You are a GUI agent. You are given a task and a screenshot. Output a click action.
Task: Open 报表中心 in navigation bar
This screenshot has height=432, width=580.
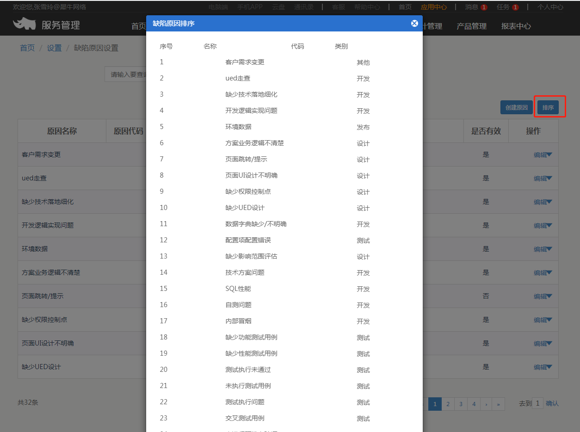point(516,26)
